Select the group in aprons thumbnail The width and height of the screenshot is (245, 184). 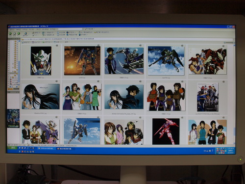click(x=82, y=97)
